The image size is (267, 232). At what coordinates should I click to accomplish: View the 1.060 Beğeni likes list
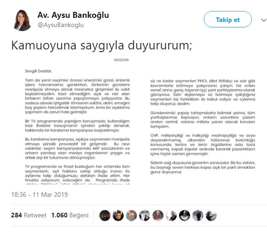tap(70, 215)
